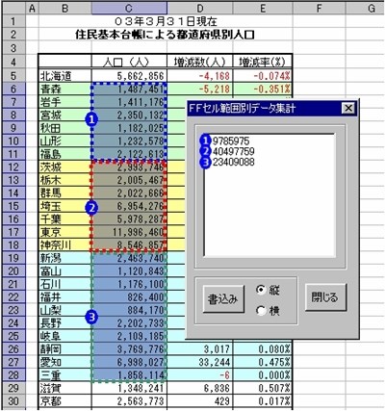Image resolution: width=385 pixels, height=411 pixels.
Task: Close the FFセル範囲別データ集計 dialog
Action: pyautogui.click(x=348, y=108)
